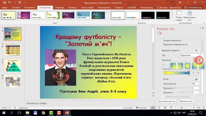Select center radial direction swatch
The width and height of the screenshot is (206, 116).
(x=187, y=66)
